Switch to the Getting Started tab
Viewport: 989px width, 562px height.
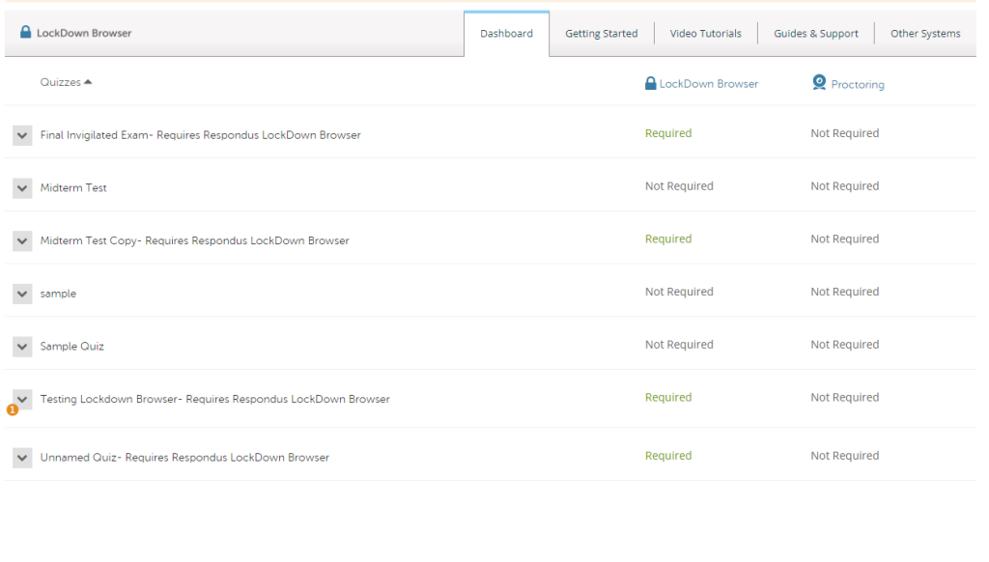[x=601, y=32]
